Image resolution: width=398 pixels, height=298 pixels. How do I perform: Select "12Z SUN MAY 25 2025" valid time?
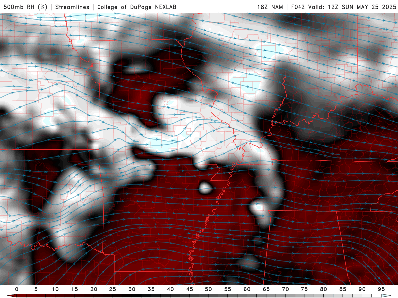click(362, 7)
